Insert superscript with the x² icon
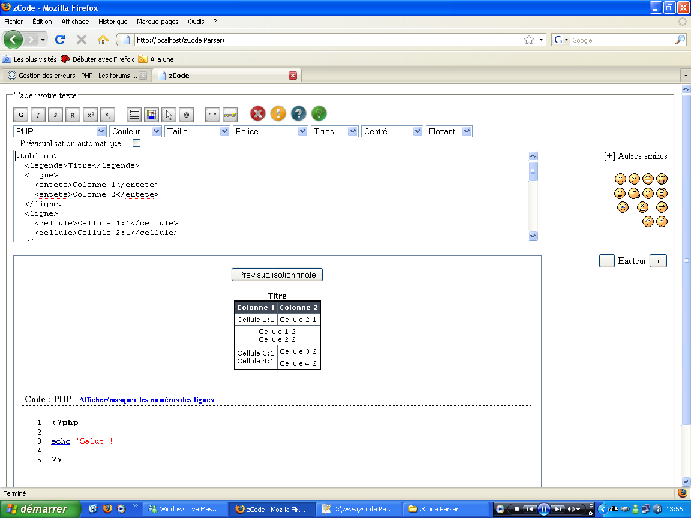The image size is (691, 518). 90,115
